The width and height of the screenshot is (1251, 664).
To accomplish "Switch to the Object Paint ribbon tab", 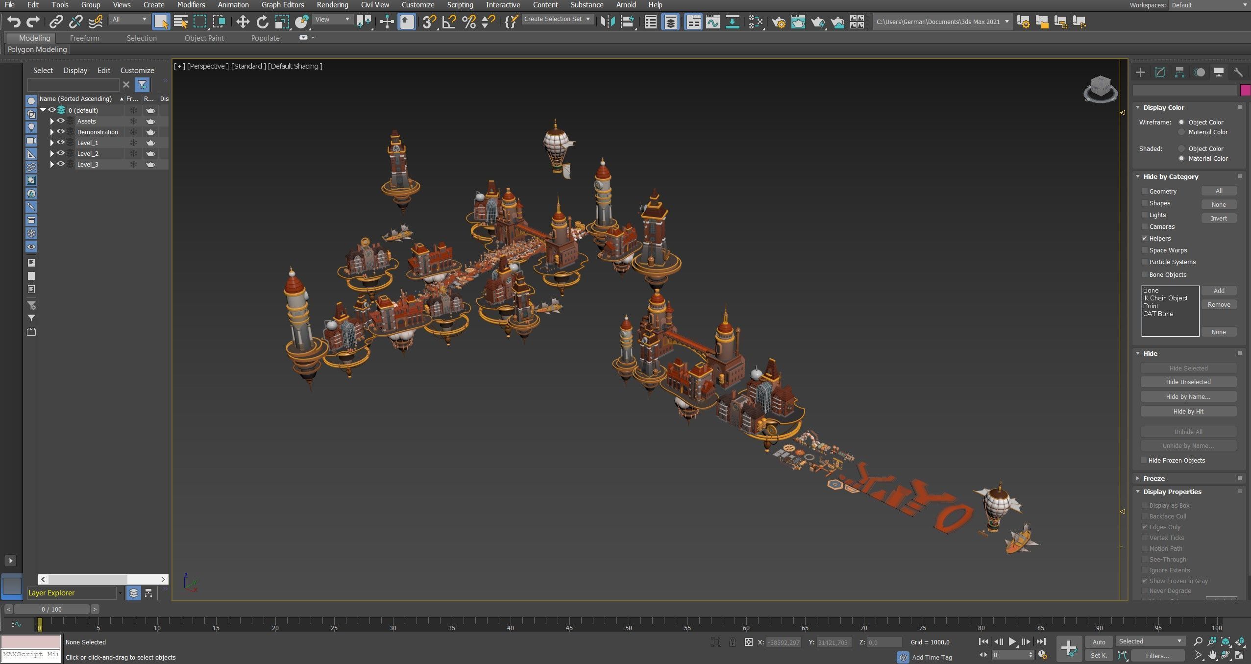I will 204,38.
